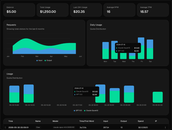Click the 05-30 19:00 bar in Usage
This screenshot has width=172, height=130.
pos(115,95)
